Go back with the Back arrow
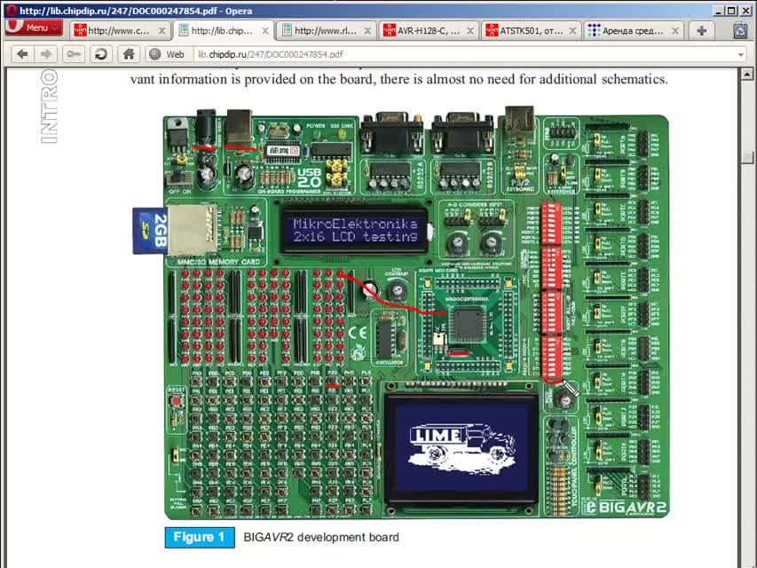 22,54
